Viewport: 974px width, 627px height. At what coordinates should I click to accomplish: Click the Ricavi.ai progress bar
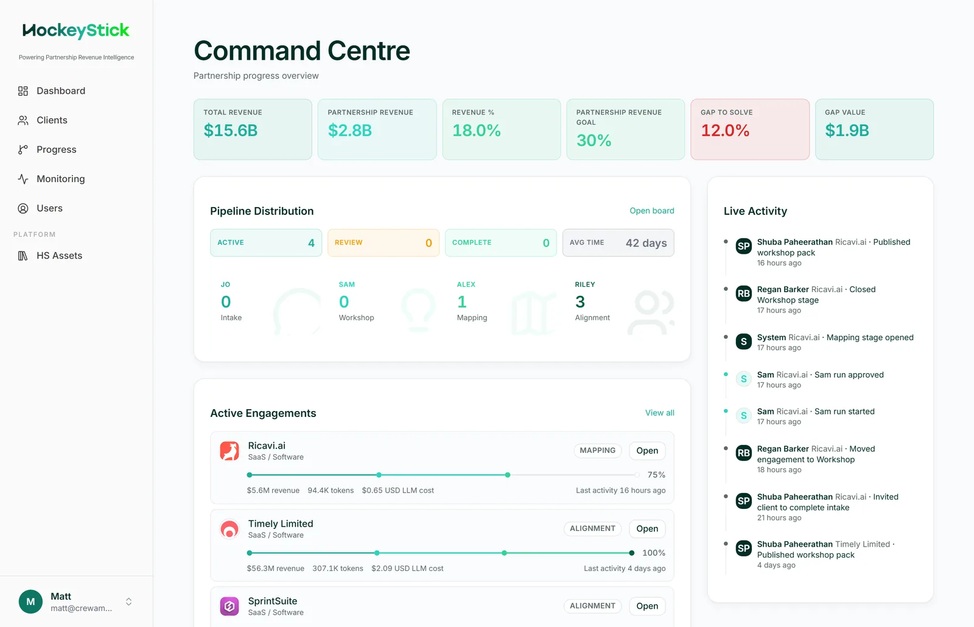(x=443, y=475)
